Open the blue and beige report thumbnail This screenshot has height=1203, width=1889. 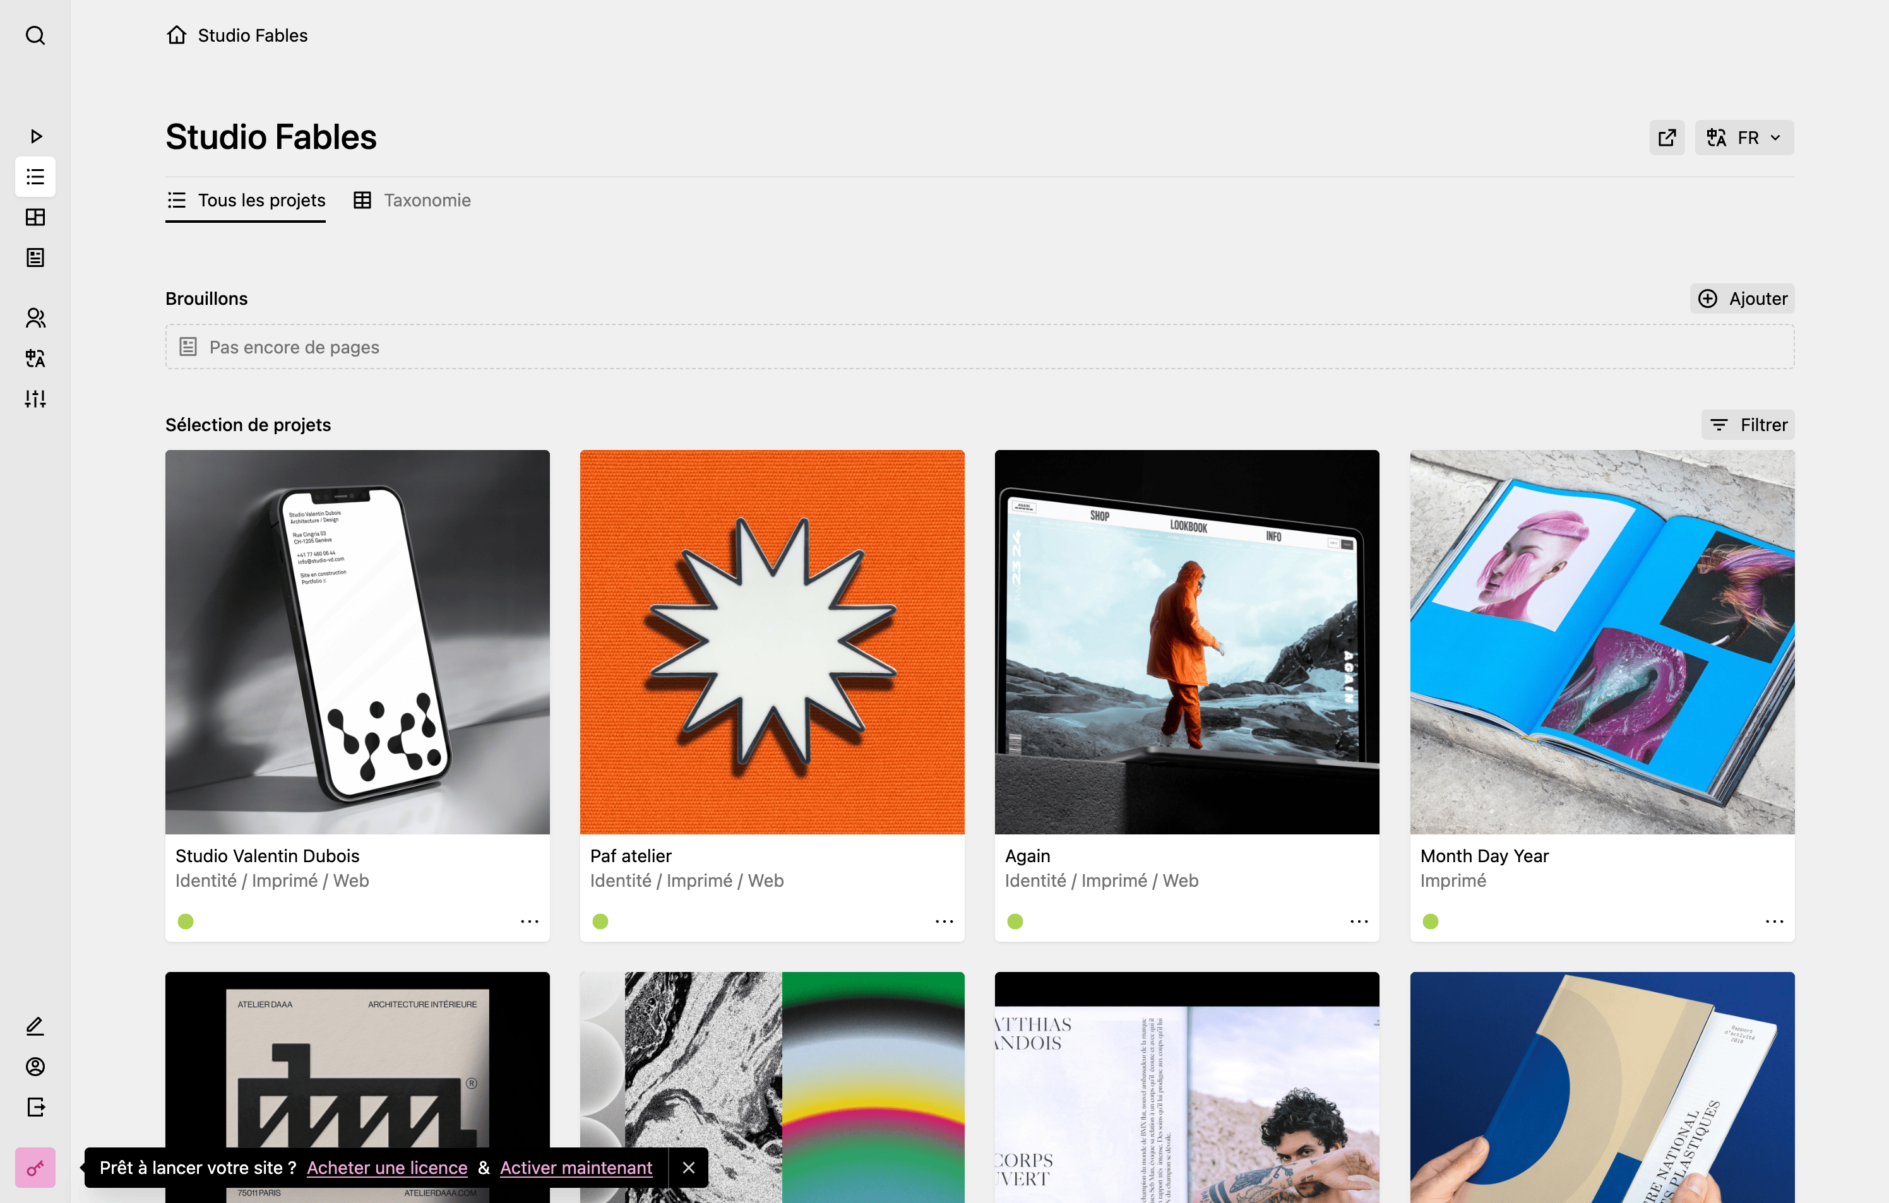tap(1602, 1087)
